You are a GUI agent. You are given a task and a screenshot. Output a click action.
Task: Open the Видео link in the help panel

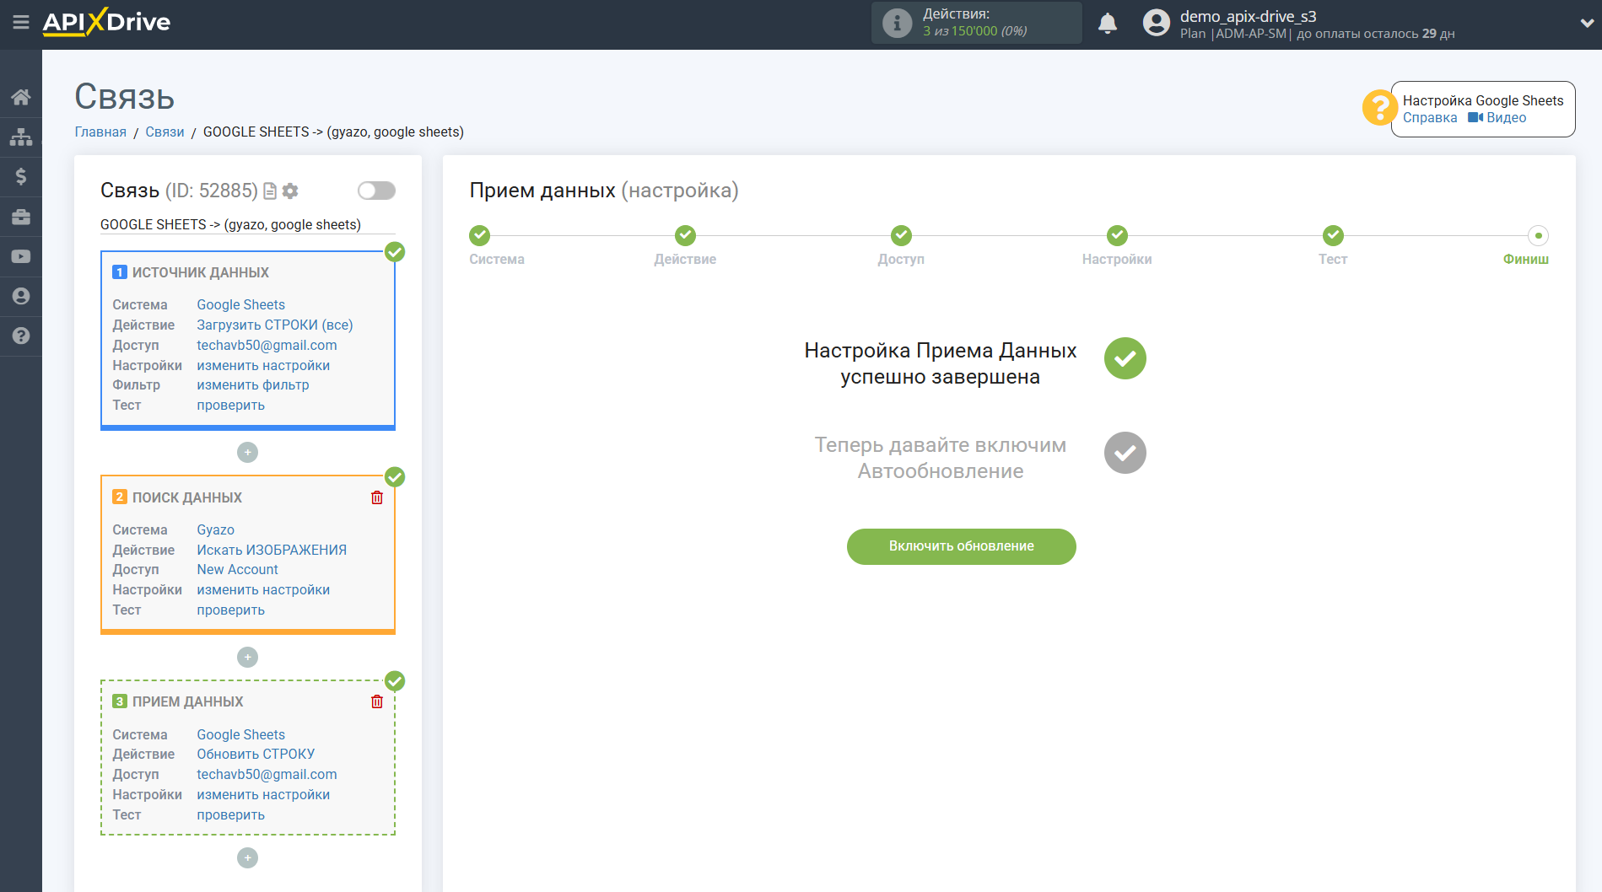coord(1505,117)
